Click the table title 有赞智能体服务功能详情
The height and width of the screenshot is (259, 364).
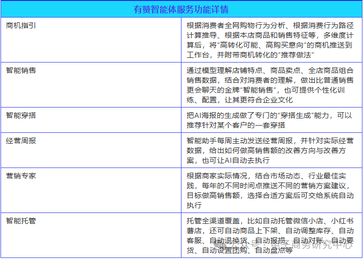click(x=181, y=9)
